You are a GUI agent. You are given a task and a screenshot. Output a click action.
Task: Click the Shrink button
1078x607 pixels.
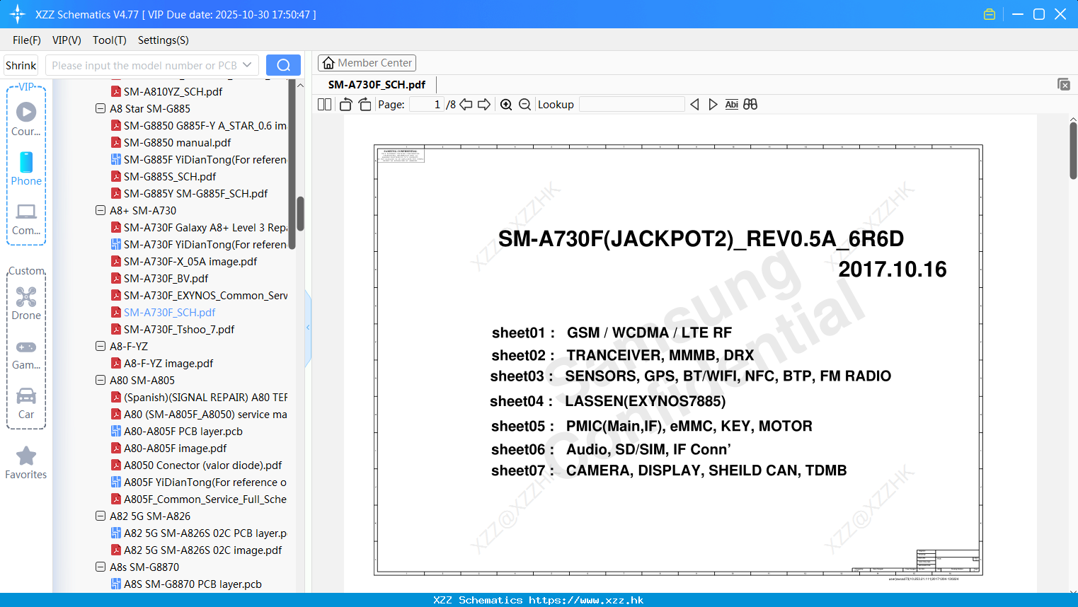21,65
